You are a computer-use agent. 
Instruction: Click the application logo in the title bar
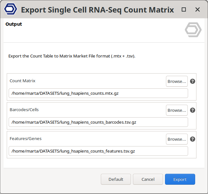[x=11, y=10]
